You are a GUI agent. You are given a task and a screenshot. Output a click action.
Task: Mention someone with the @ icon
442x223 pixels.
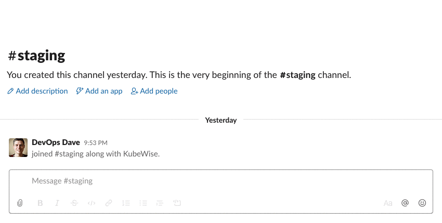click(405, 203)
